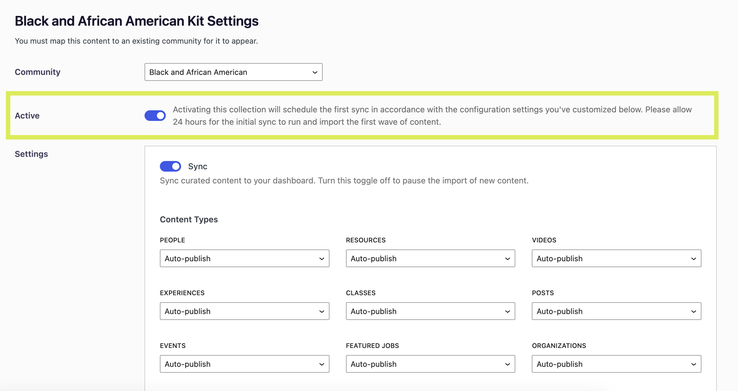Image resolution: width=738 pixels, height=391 pixels.
Task: Expand the Resources Auto-publish dropdown
Action: (x=430, y=259)
